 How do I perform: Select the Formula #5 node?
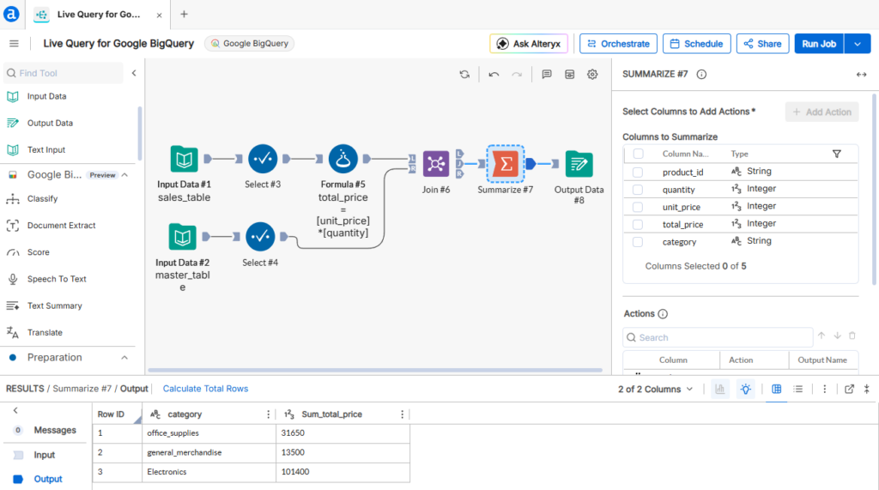click(x=343, y=159)
